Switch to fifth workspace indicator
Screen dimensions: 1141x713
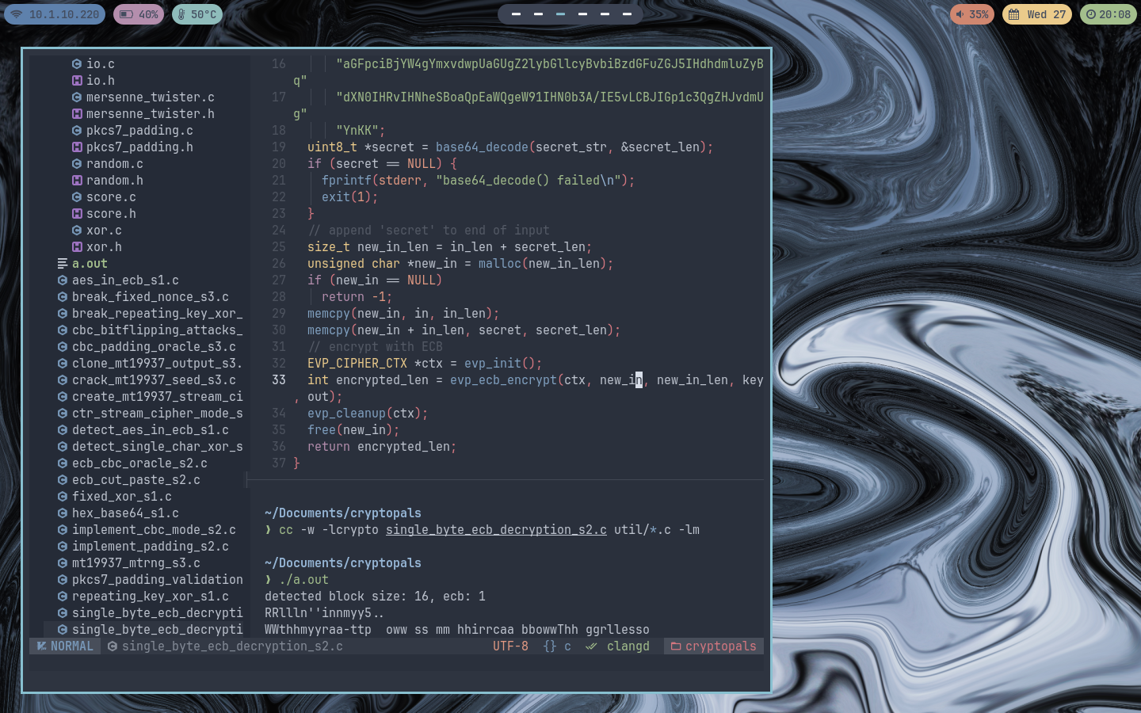pyautogui.click(x=605, y=14)
